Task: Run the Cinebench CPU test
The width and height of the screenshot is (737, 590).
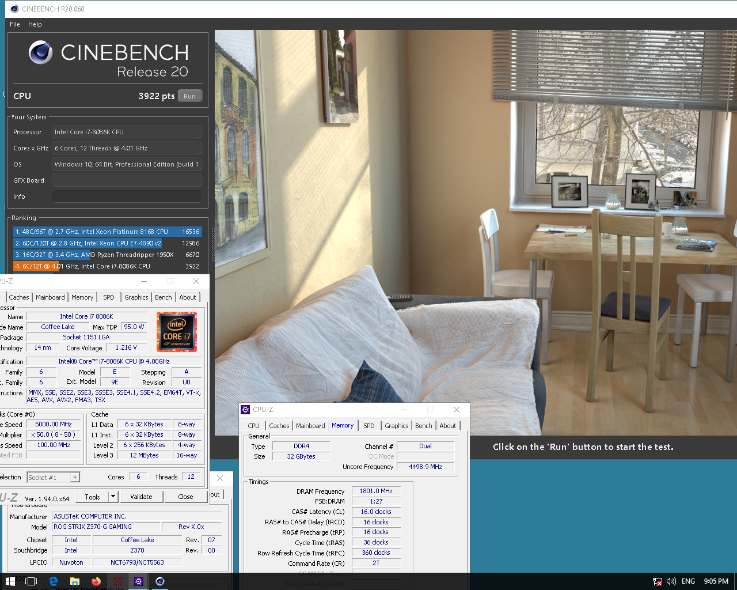Action: pos(190,96)
